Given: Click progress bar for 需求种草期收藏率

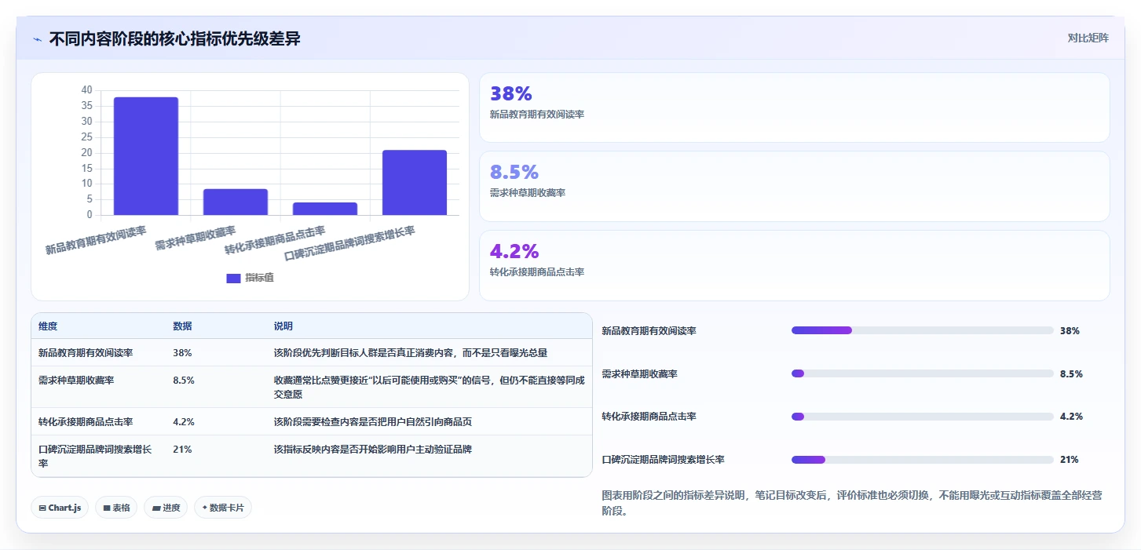Looking at the screenshot, I should tap(923, 373).
